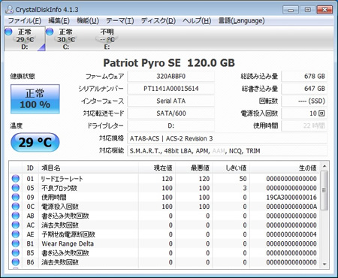Click the rotation value ---- (SSD)
338x278 pixels.
(x=304, y=101)
